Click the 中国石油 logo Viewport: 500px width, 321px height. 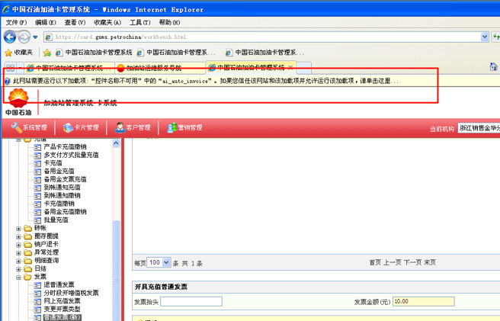click(x=18, y=101)
